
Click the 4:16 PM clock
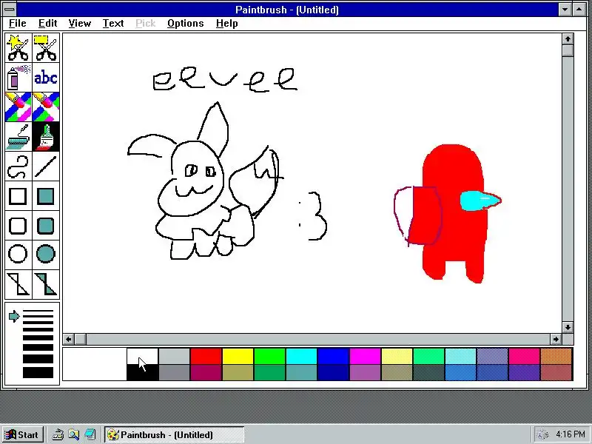571,434
